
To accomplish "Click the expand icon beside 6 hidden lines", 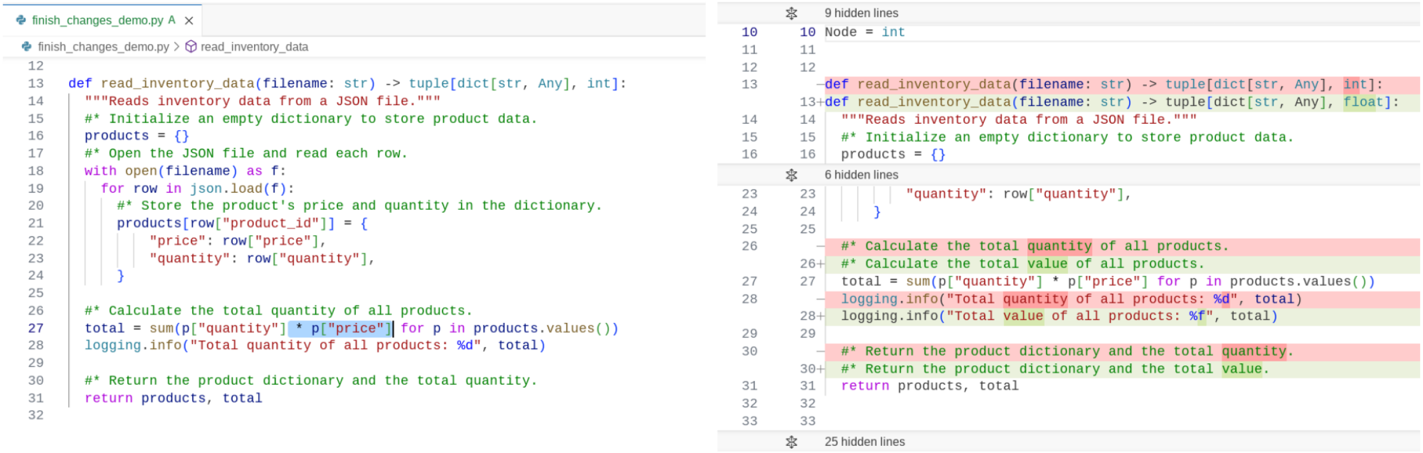I will pyautogui.click(x=791, y=175).
